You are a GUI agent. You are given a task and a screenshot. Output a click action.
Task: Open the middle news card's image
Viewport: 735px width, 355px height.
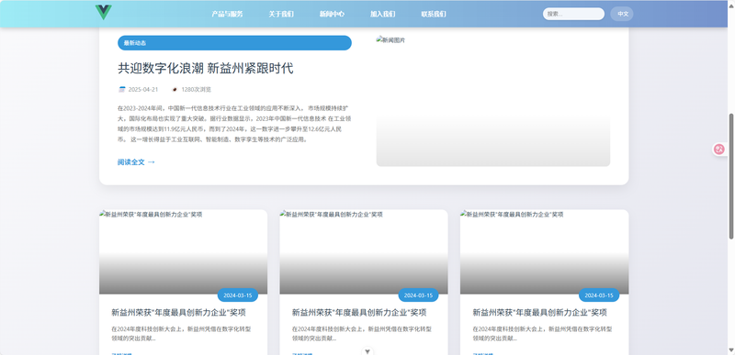[364, 251]
